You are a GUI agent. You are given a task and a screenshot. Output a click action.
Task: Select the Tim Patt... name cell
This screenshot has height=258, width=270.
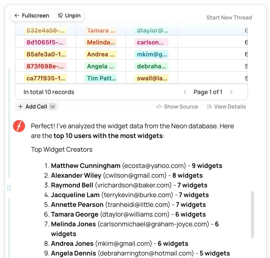pyautogui.click(x=100, y=78)
